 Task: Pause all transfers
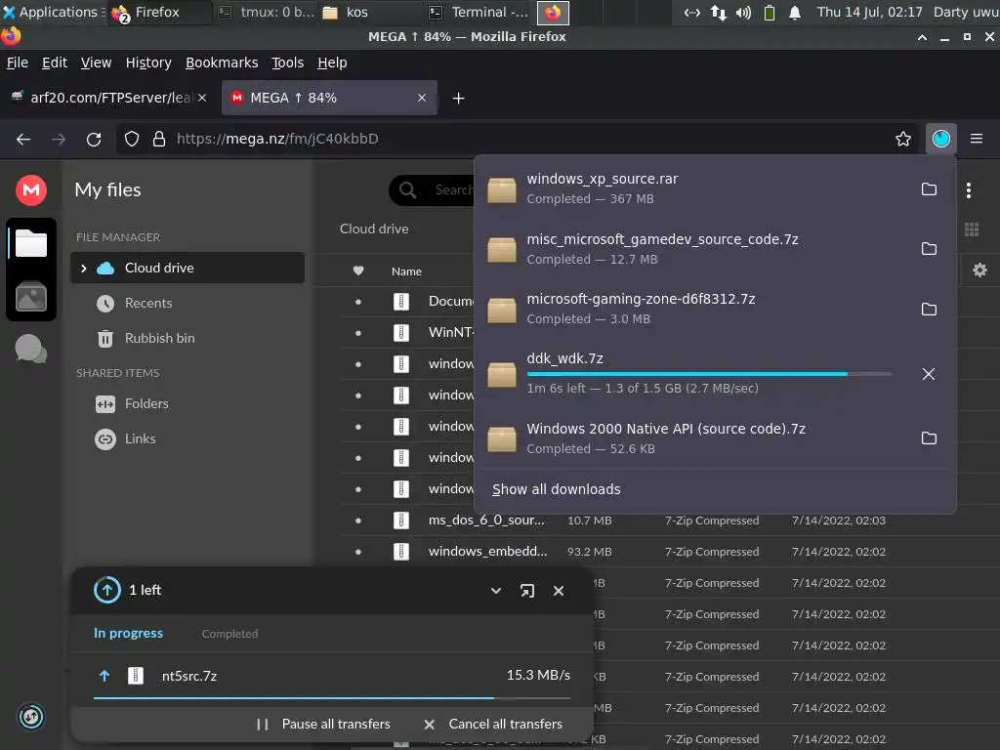pos(323,724)
